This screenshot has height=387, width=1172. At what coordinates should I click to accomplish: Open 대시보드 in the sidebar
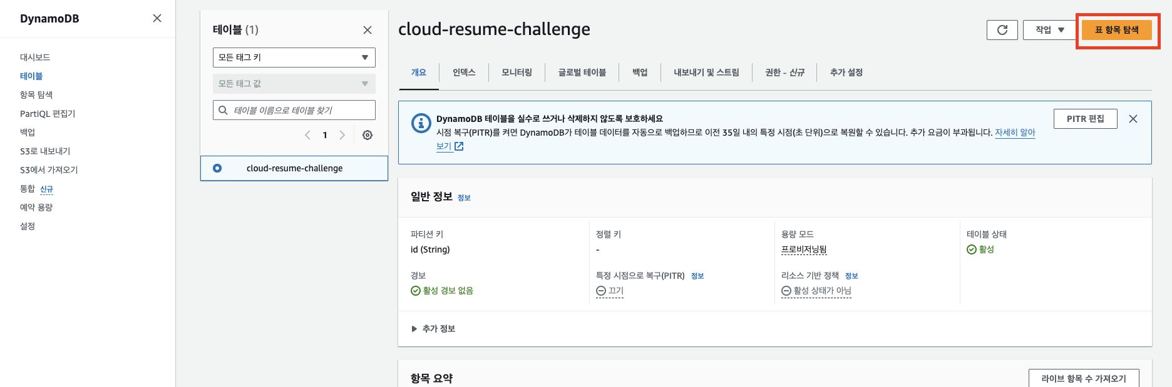coord(35,58)
